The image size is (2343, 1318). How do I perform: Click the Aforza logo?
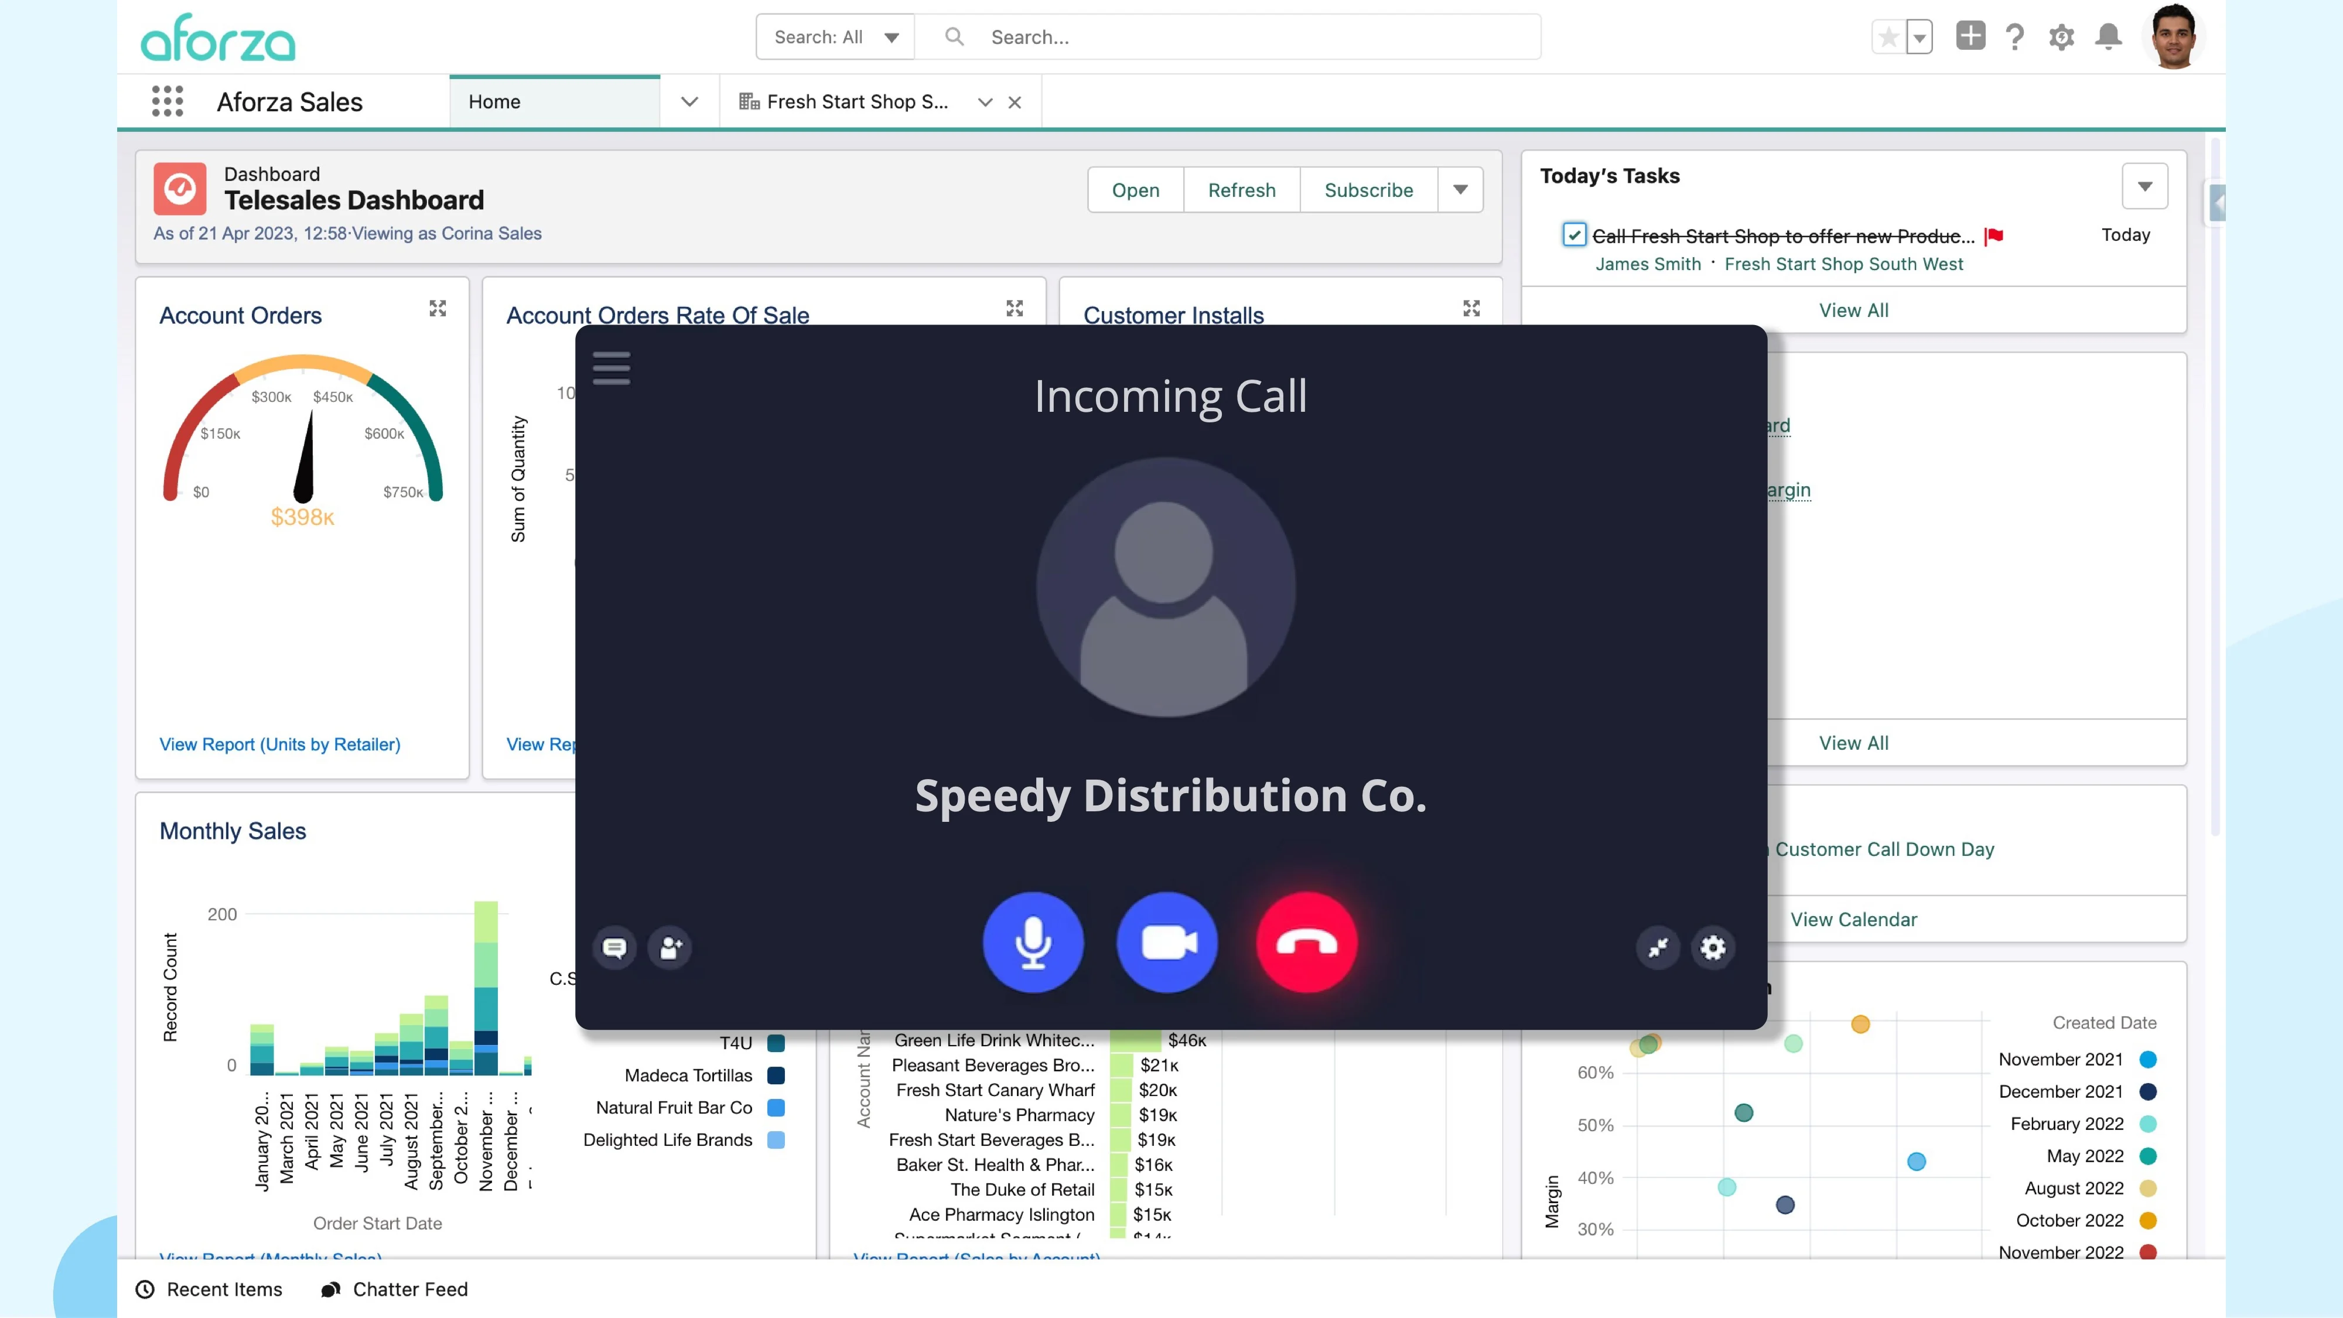pyautogui.click(x=218, y=37)
